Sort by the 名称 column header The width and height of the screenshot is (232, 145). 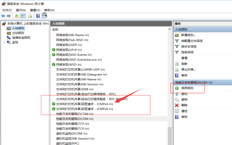tap(55, 29)
